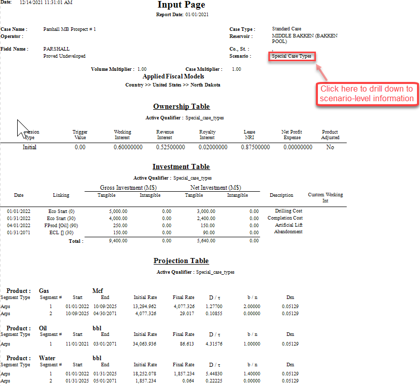Screen dimensions: 420x386
Task: Click the Investment Table heading
Action: (181, 166)
